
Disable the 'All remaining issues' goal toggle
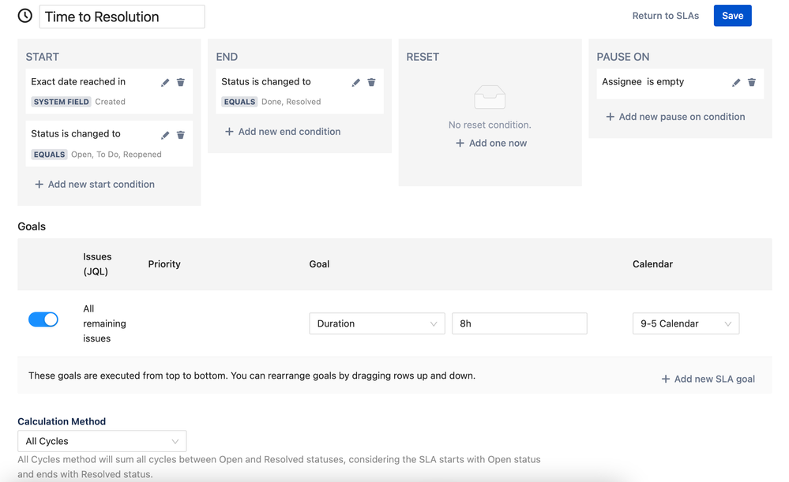[43, 319]
